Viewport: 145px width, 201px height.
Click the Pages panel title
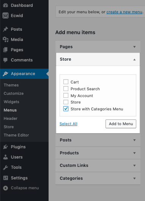point(66,47)
